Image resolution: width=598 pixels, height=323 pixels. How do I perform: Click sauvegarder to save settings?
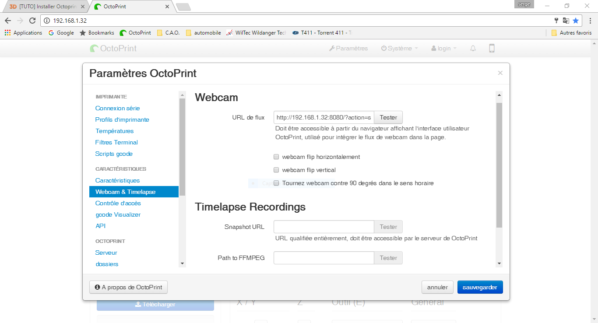click(x=480, y=287)
